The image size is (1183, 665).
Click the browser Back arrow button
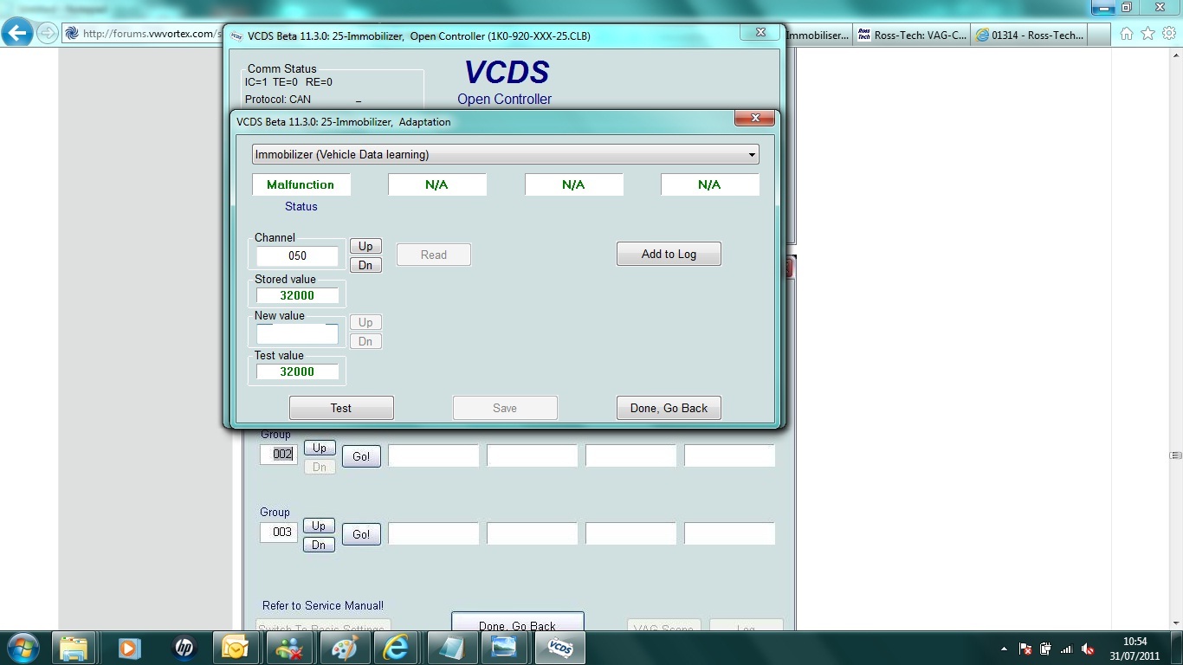(17, 34)
